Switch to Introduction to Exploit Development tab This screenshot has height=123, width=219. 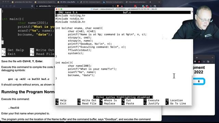[45, 2]
